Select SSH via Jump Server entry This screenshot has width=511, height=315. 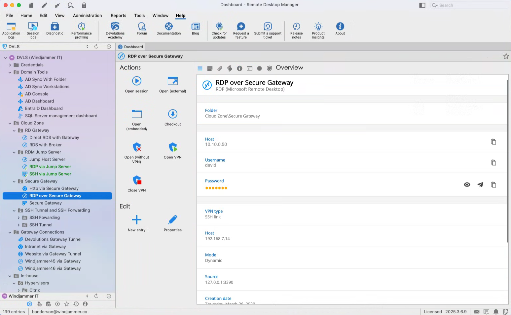pyautogui.click(x=50, y=174)
